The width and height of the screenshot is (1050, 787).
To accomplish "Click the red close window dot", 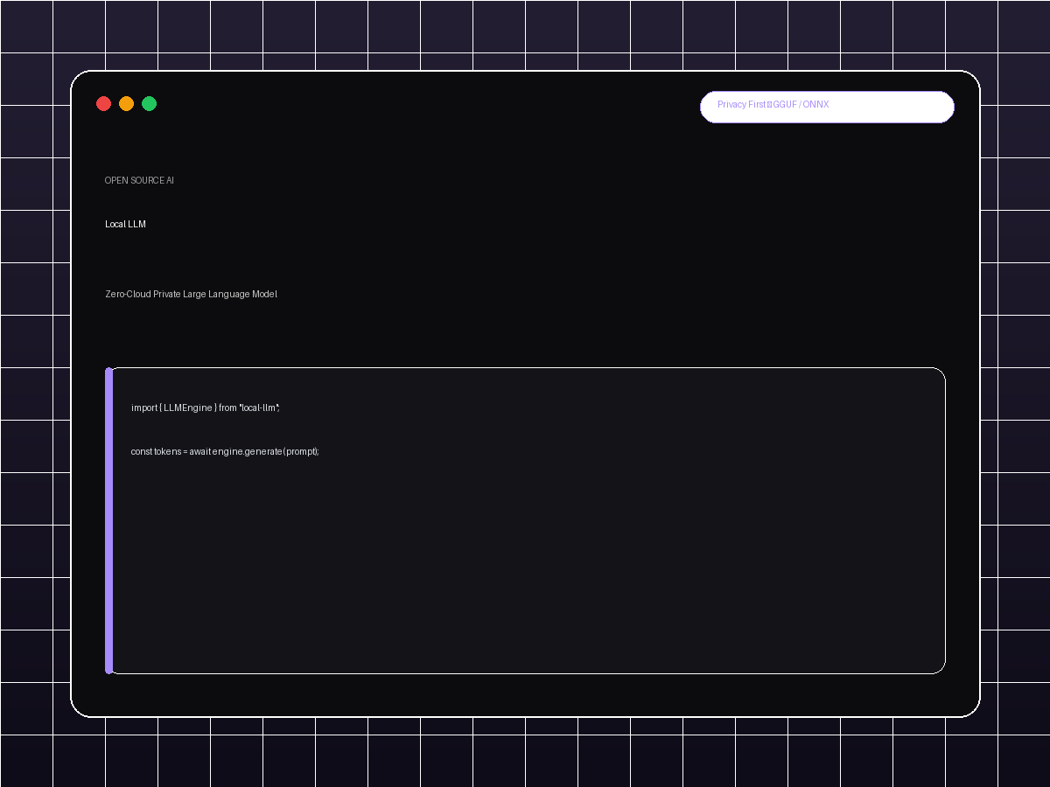I will (103, 104).
